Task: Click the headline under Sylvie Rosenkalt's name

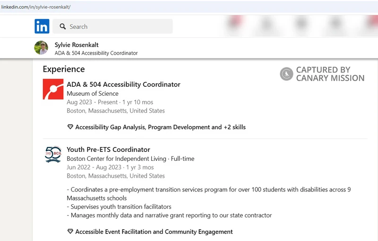Action: click(x=96, y=53)
